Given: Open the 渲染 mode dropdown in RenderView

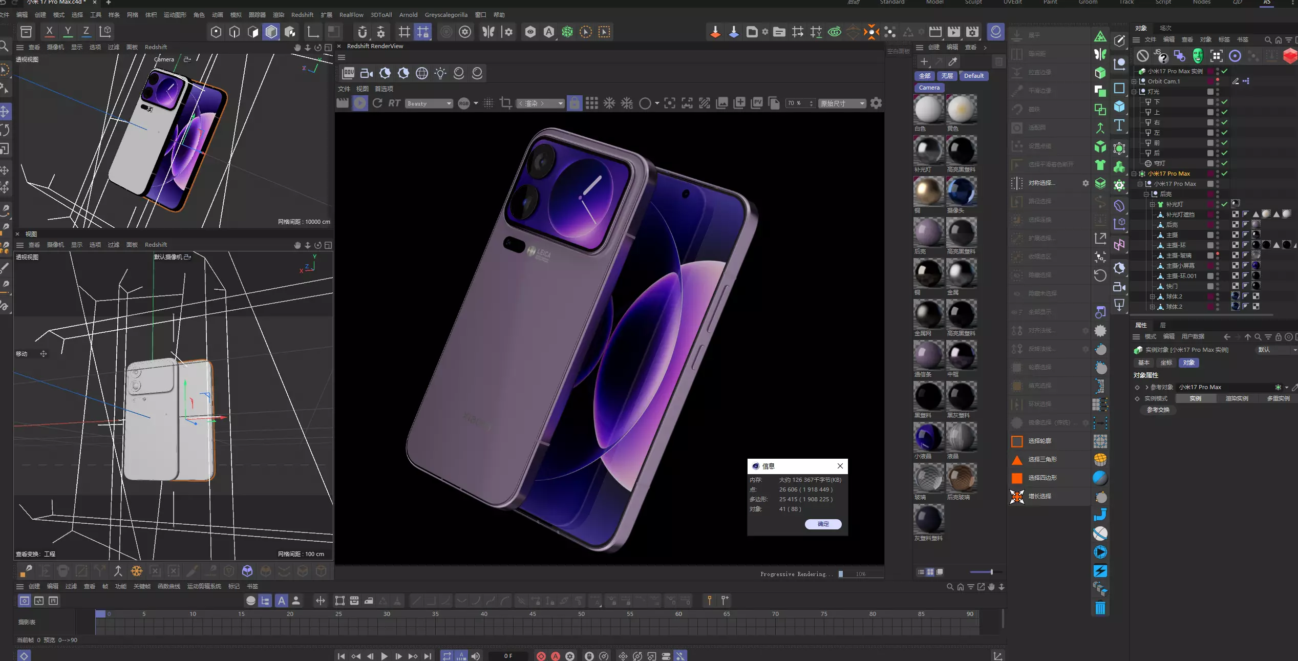Looking at the screenshot, I should tap(540, 103).
